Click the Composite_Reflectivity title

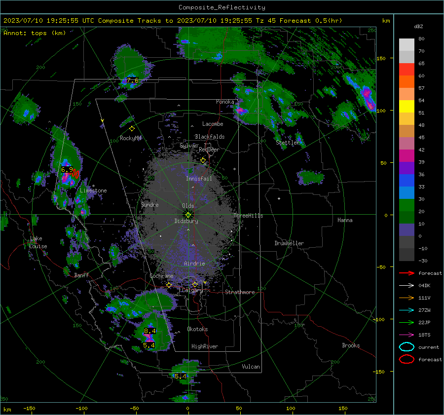pyautogui.click(x=222, y=7)
